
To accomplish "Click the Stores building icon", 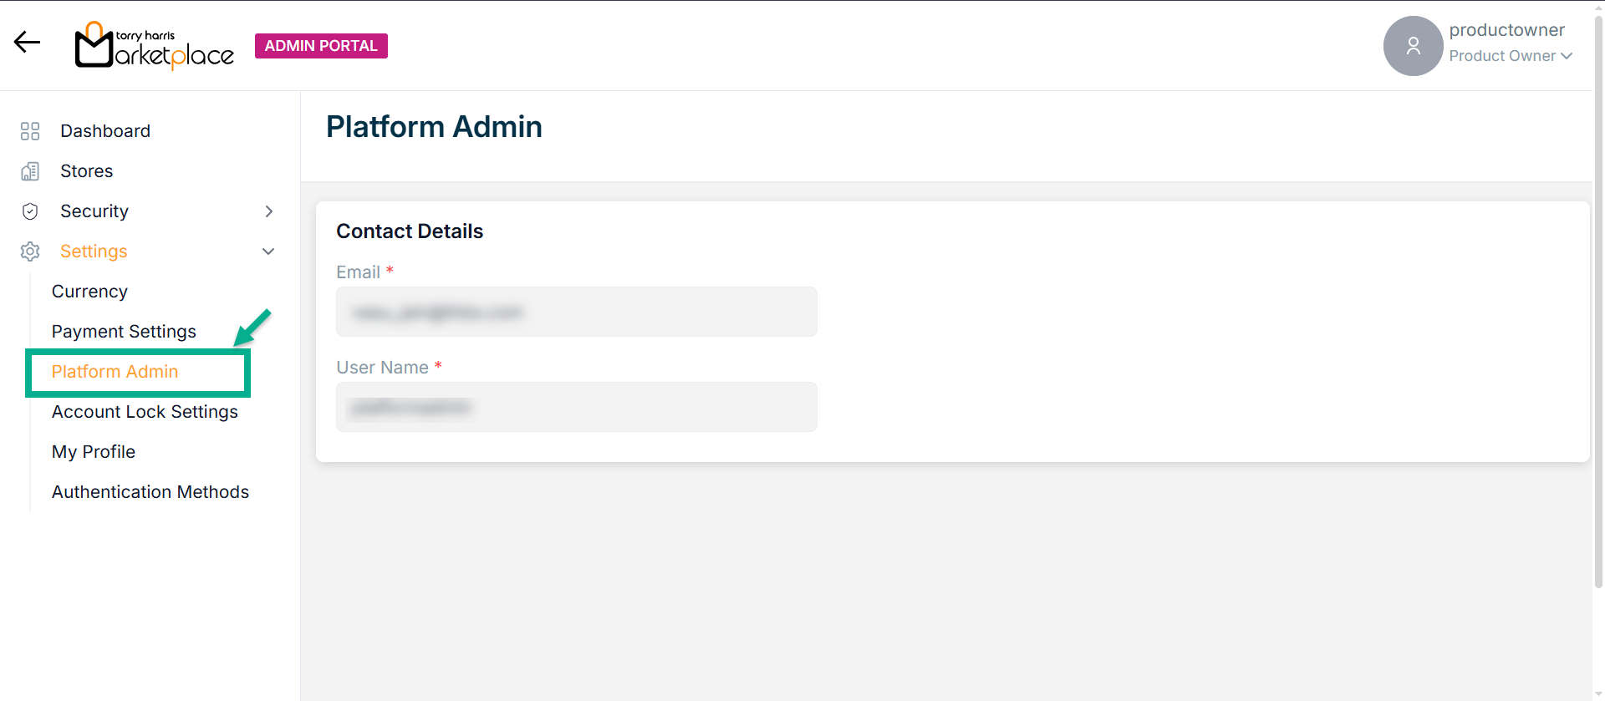I will (30, 171).
